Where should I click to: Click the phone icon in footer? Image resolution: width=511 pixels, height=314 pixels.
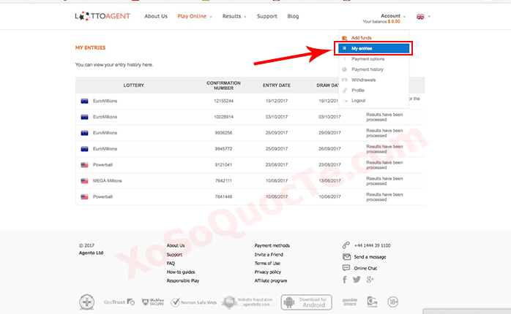pos(346,245)
